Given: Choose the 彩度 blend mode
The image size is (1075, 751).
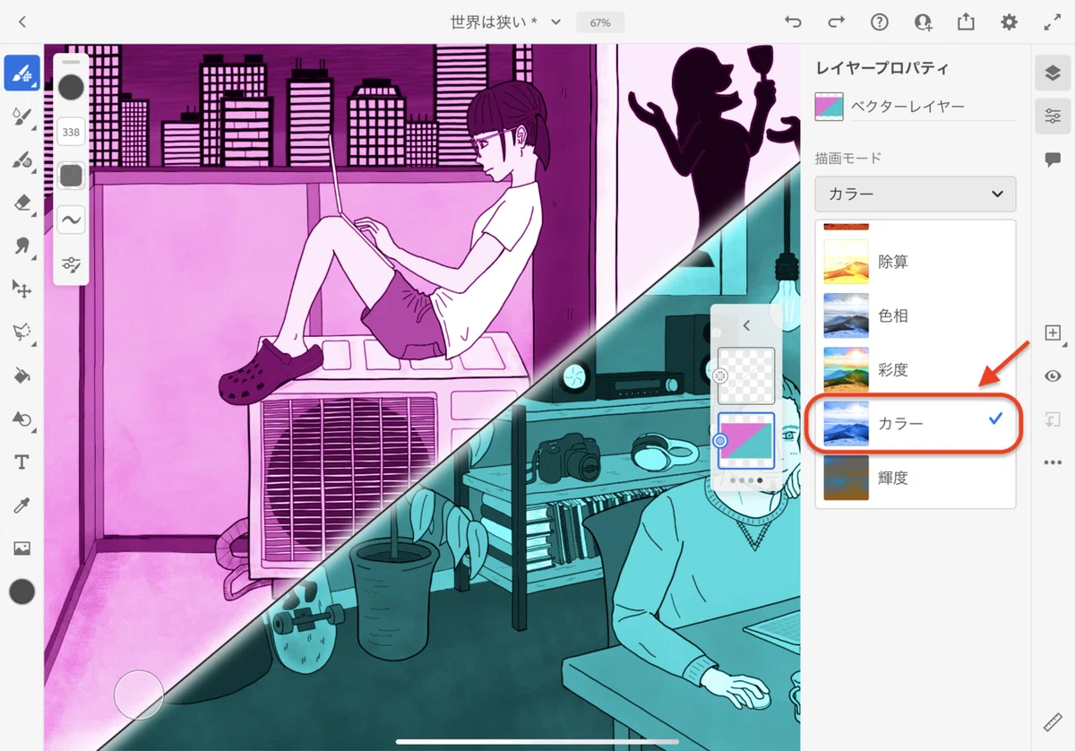Looking at the screenshot, I should (x=916, y=369).
